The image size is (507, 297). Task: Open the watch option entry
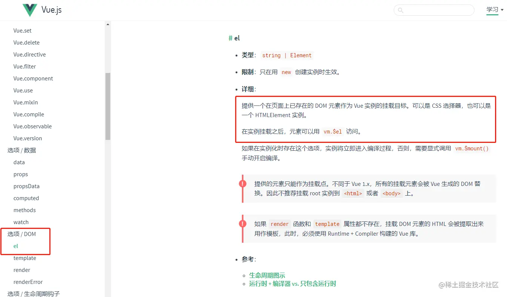coord(21,222)
